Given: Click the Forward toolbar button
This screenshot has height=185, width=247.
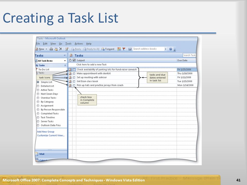Looking at the screenshot, I should tap(108, 49).
